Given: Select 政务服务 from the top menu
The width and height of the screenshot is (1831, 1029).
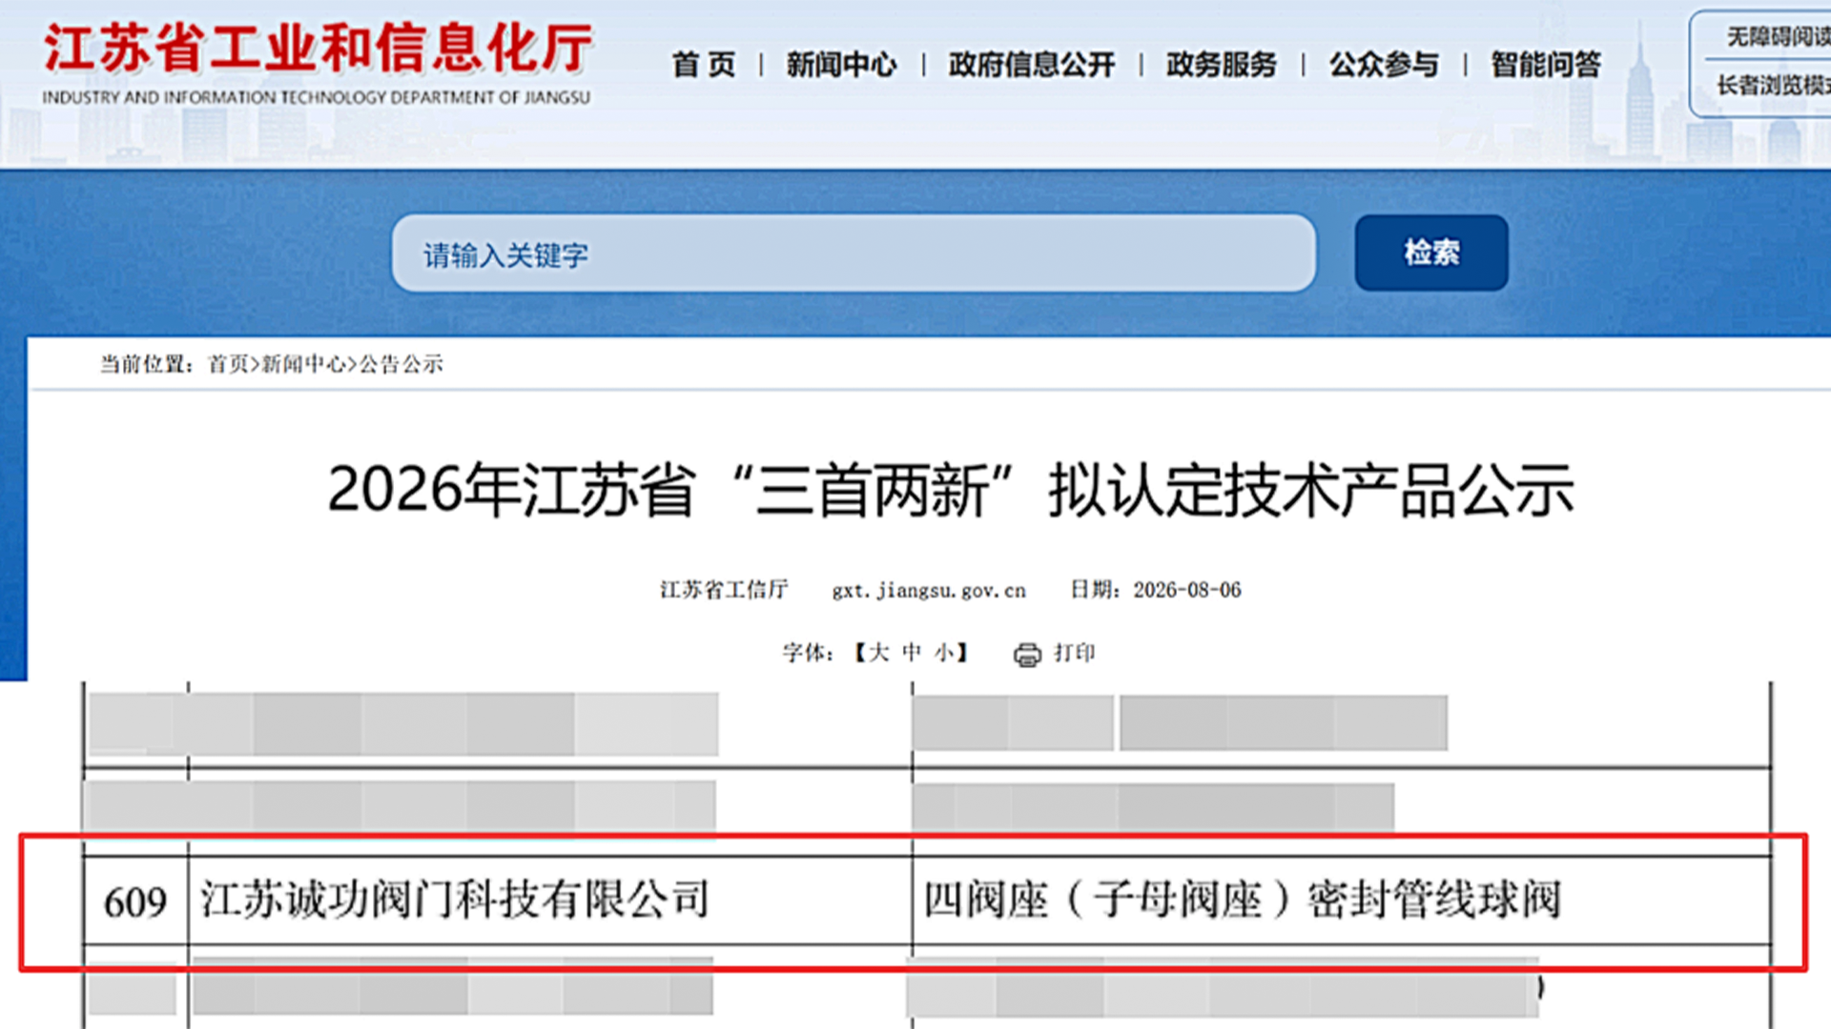Looking at the screenshot, I should [x=1221, y=65].
